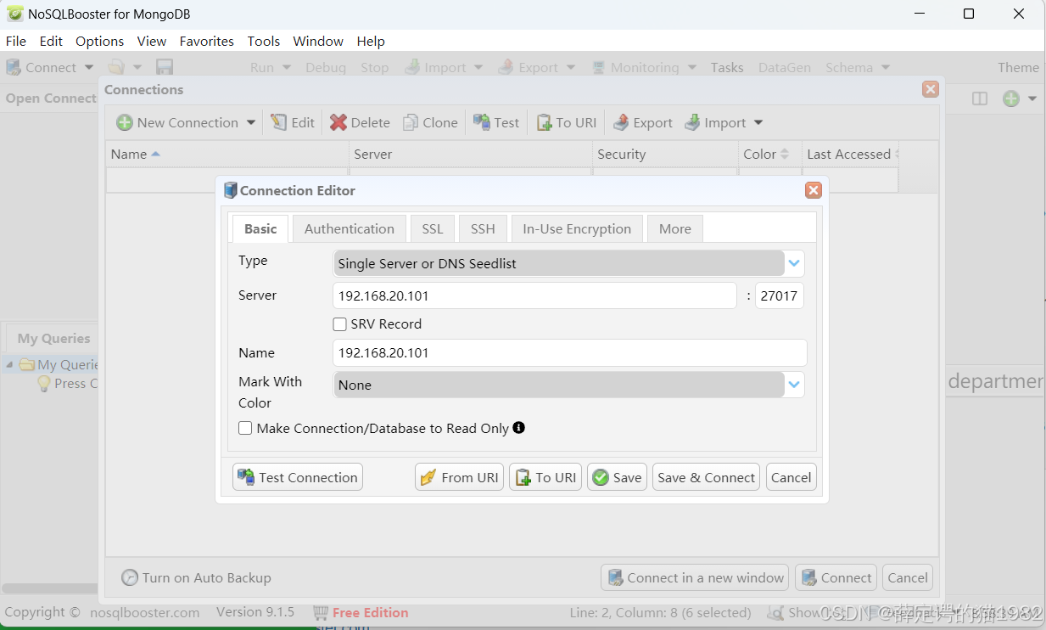The width and height of the screenshot is (1046, 630).
Task: Click the Test Connection button
Action: (297, 477)
